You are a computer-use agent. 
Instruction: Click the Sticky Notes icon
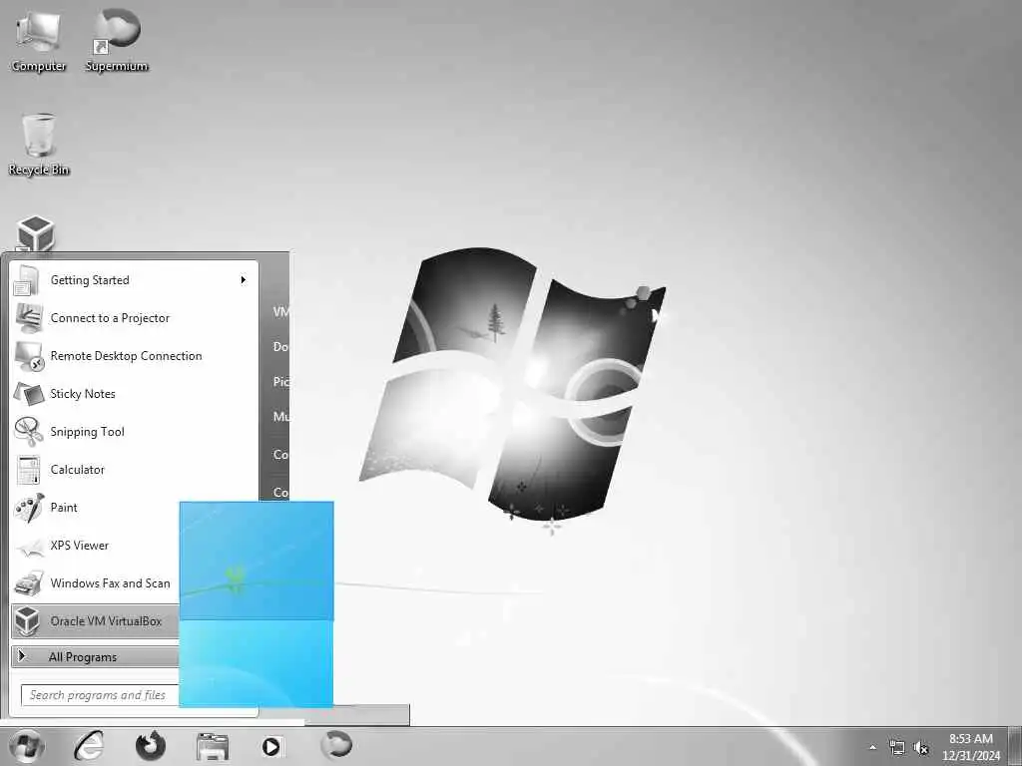point(28,393)
